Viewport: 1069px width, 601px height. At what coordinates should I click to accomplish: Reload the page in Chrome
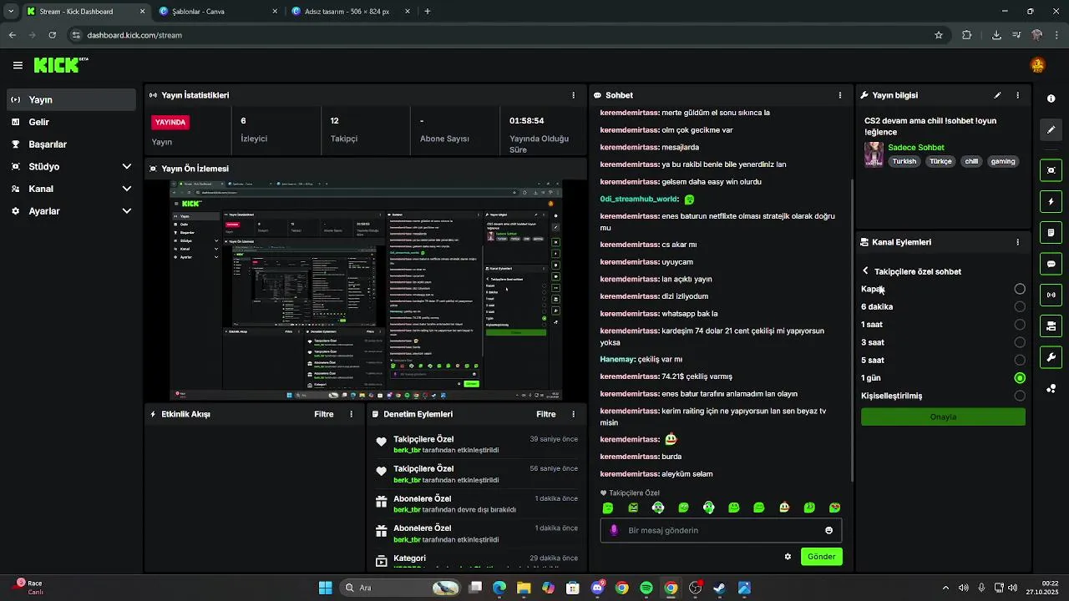53,35
